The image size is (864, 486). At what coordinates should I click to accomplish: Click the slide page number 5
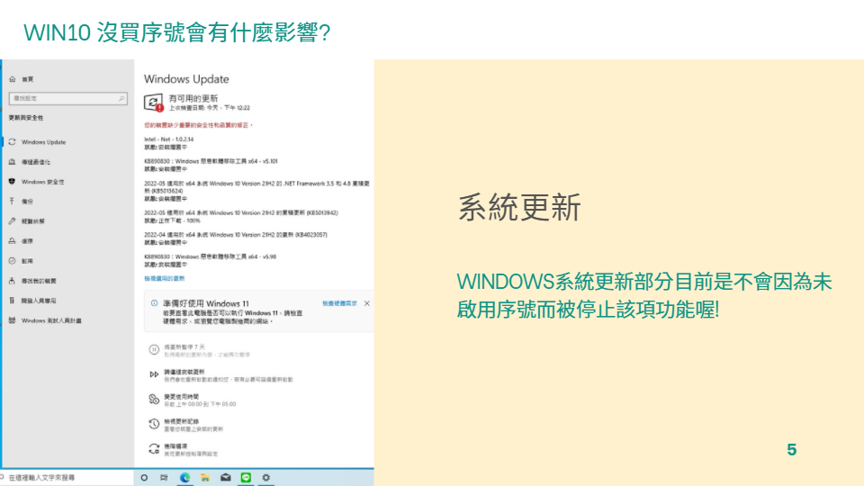[792, 450]
